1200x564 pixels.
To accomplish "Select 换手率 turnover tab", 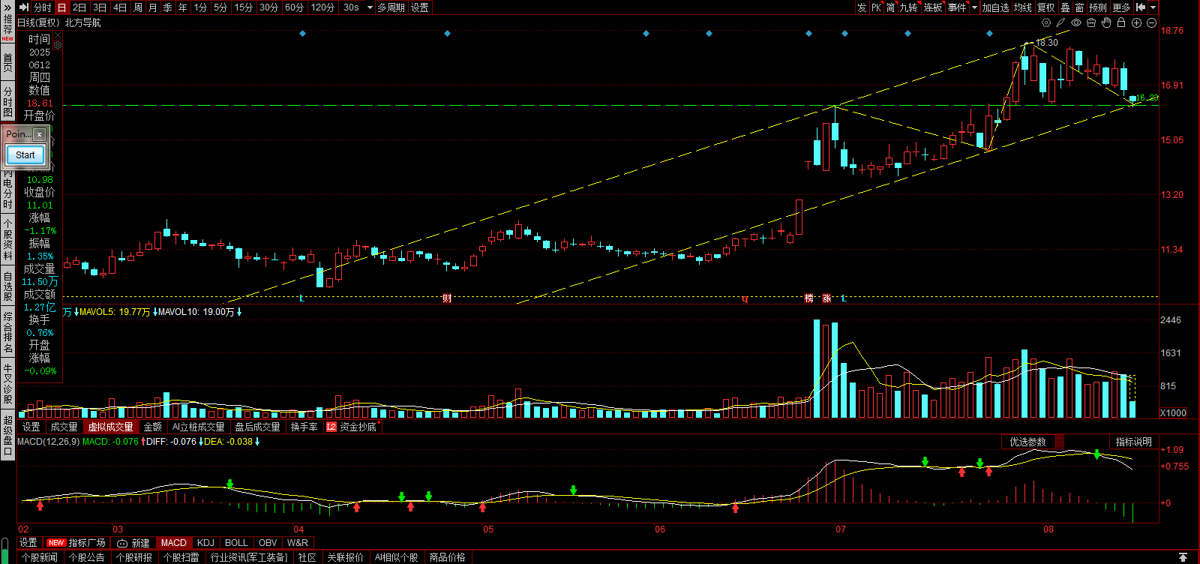I will [304, 427].
